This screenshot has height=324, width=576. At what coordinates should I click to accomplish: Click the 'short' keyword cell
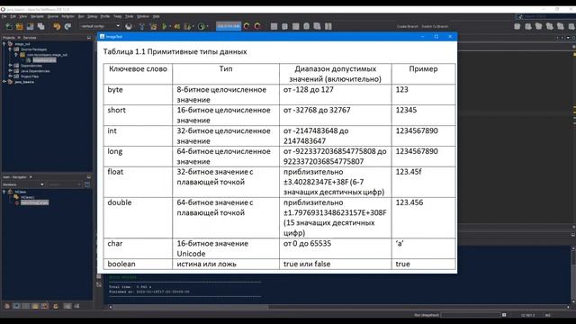pos(138,115)
